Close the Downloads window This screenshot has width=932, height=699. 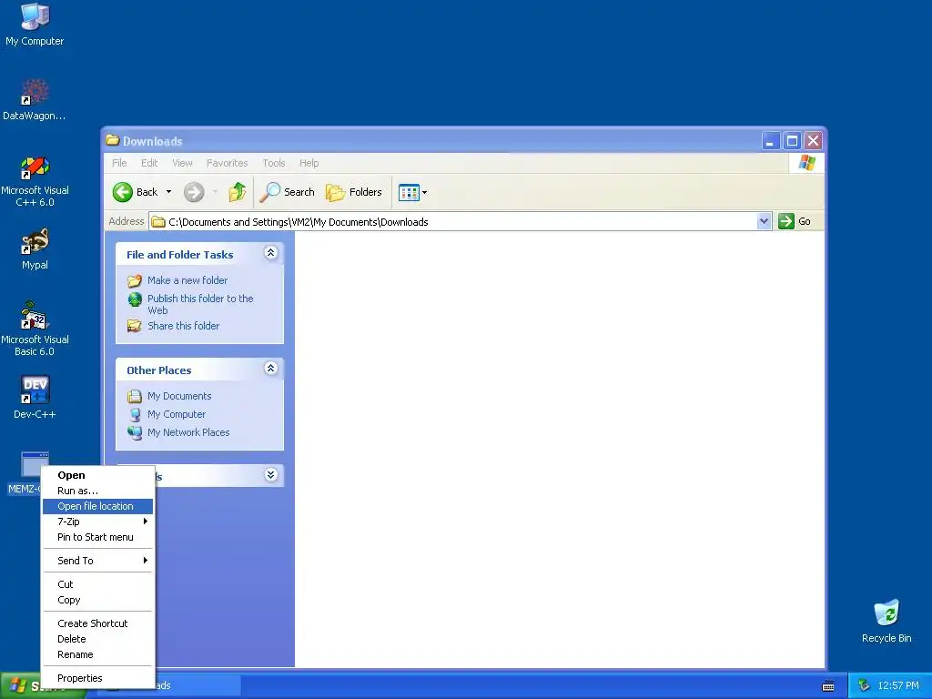click(x=813, y=141)
